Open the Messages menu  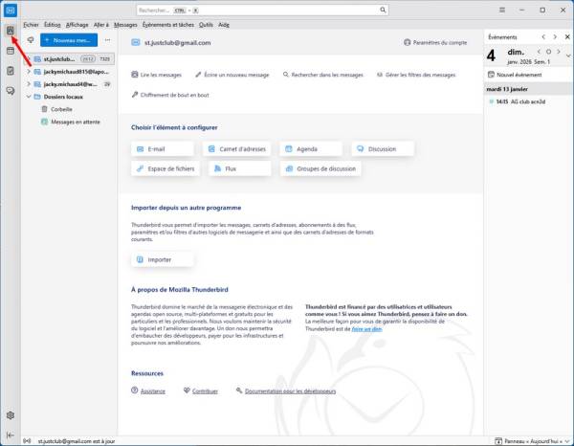pyautogui.click(x=125, y=23)
